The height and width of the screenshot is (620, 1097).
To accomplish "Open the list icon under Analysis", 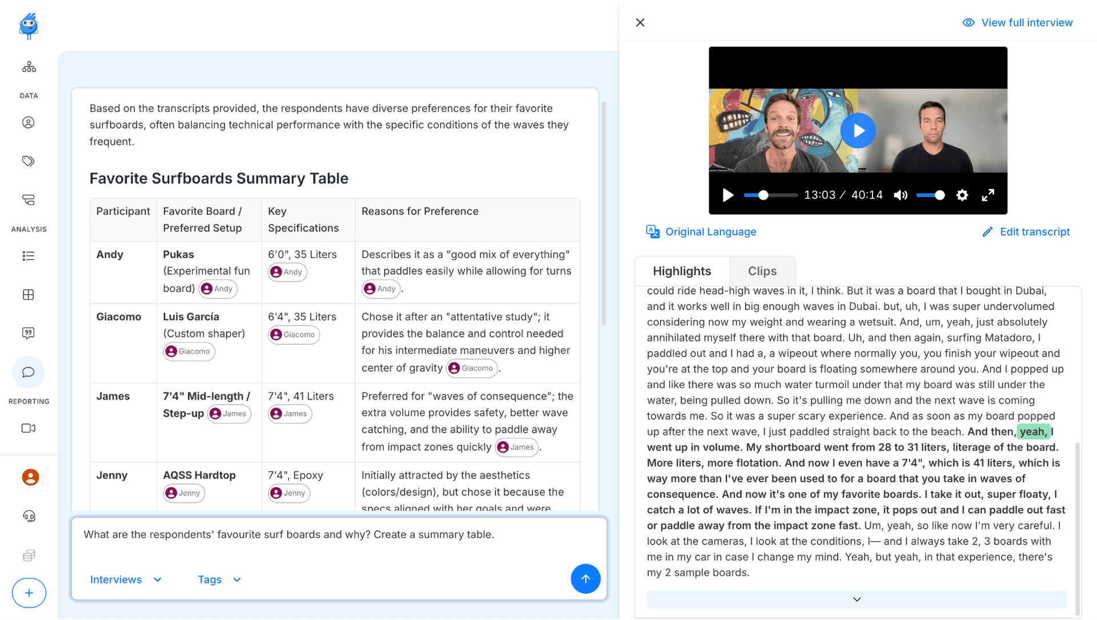I will (x=29, y=256).
